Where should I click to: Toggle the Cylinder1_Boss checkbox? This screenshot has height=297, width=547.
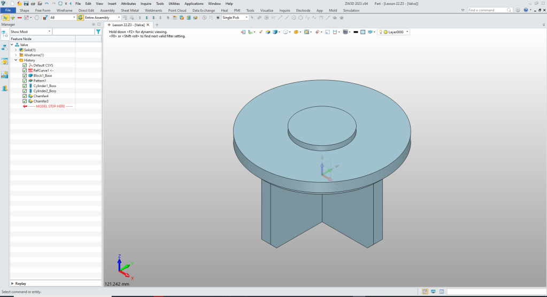pos(25,86)
